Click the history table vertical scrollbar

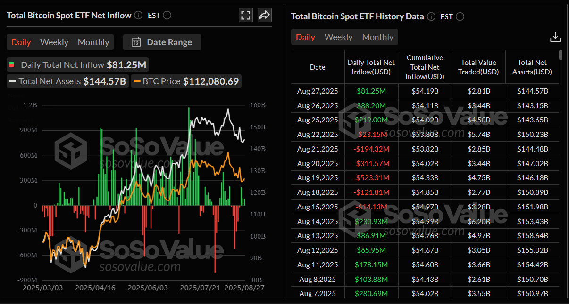click(561, 55)
